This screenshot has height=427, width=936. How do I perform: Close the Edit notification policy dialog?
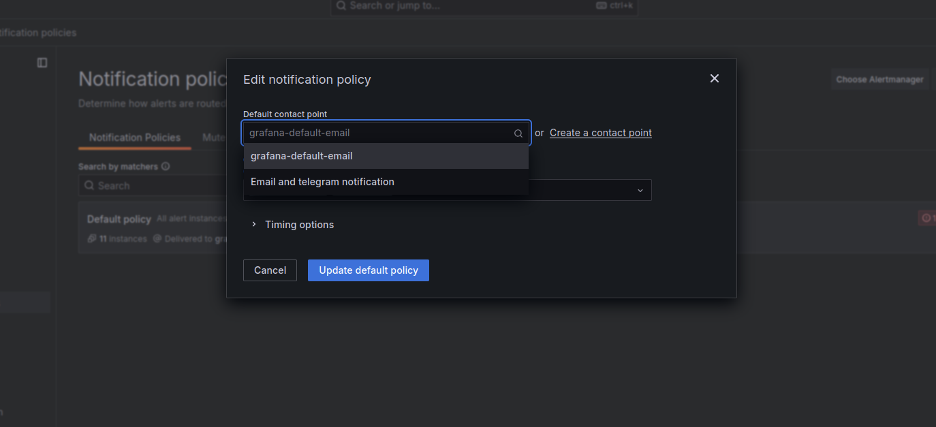pos(715,78)
